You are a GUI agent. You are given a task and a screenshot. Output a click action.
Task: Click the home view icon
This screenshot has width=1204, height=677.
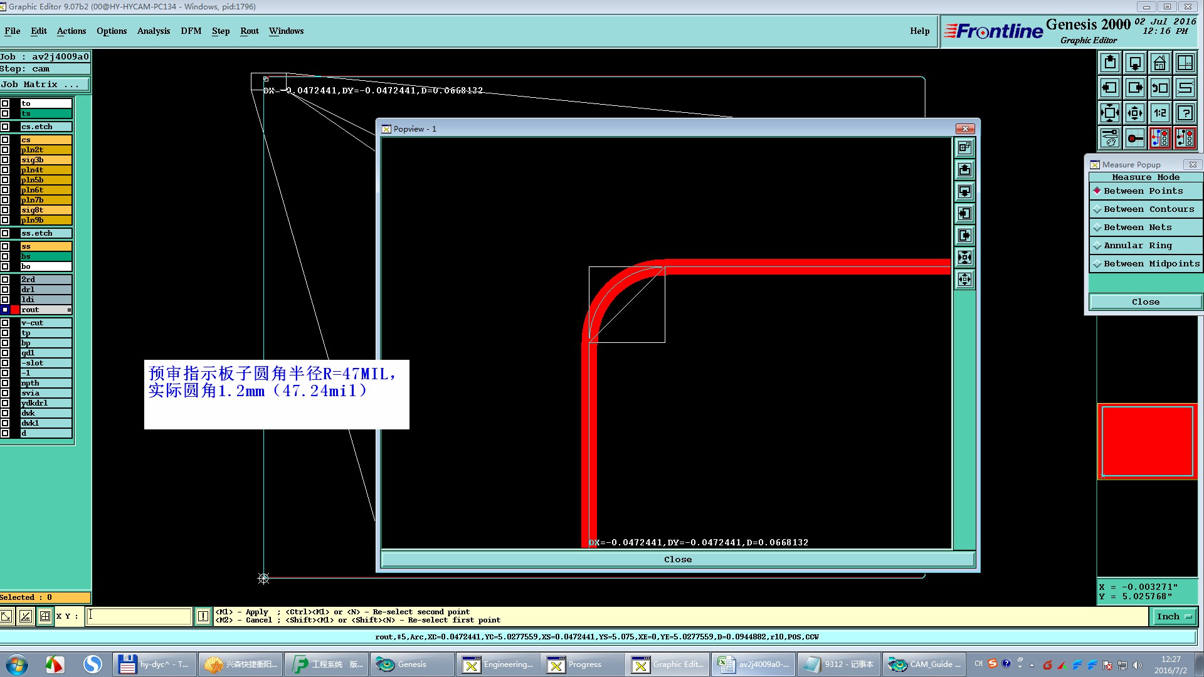(x=1160, y=63)
